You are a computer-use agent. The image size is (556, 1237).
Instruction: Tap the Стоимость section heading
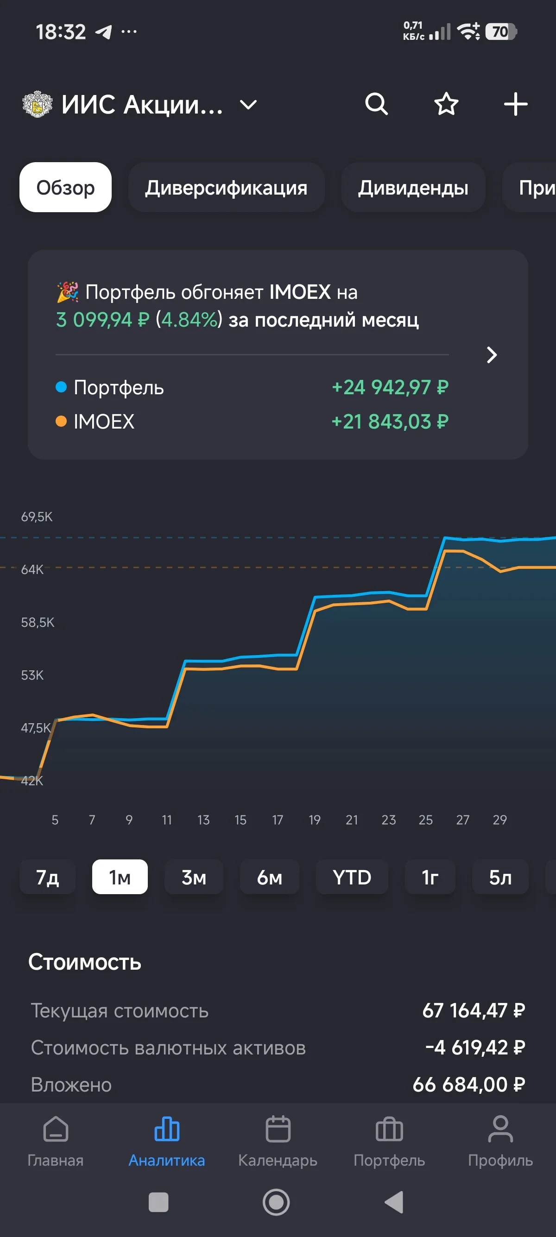pyautogui.click(x=84, y=962)
